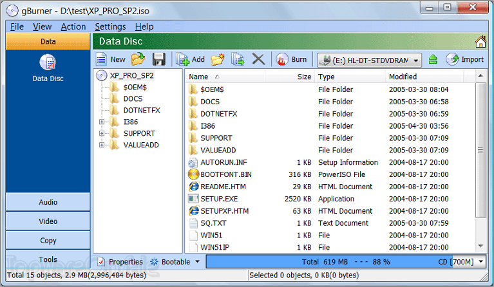Delete selection with the X icon
Image resolution: width=494 pixels, height=287 pixels.
(258, 59)
